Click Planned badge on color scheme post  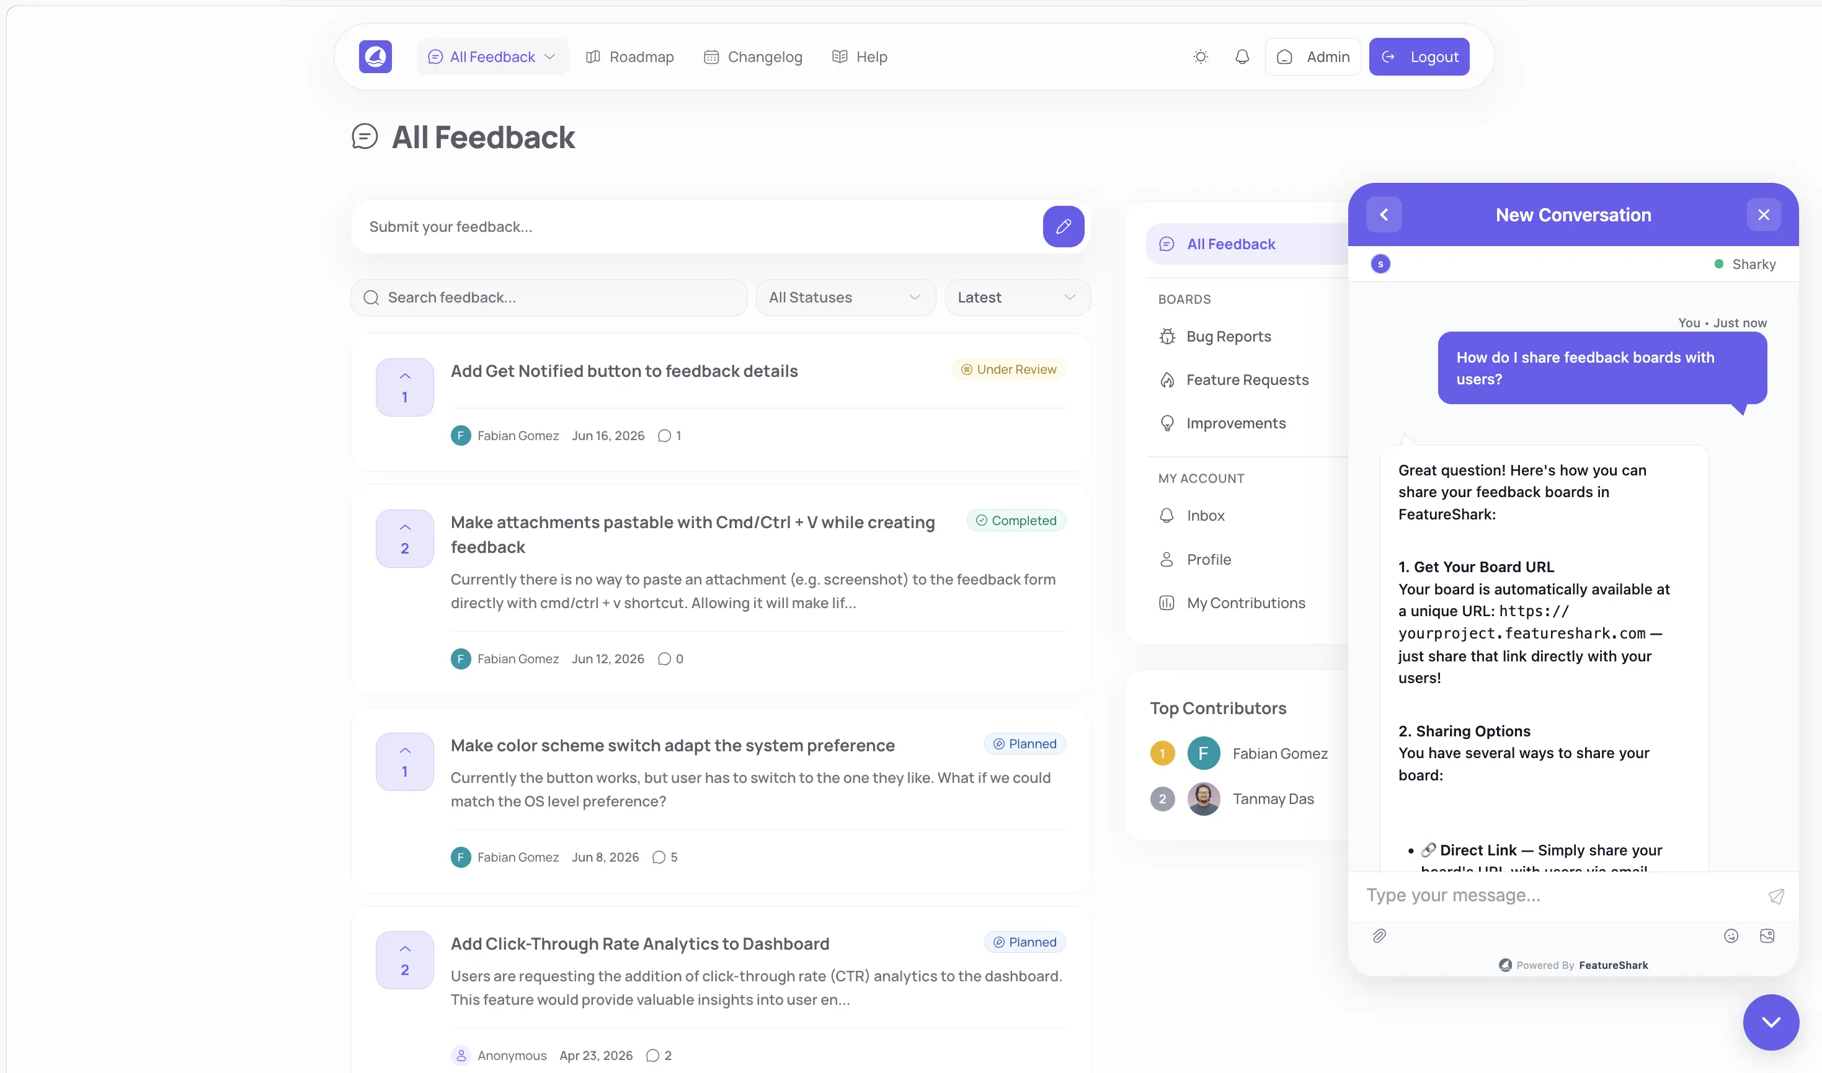click(x=1025, y=743)
